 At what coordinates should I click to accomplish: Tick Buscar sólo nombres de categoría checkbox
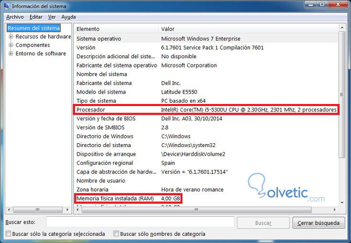coord(116,234)
